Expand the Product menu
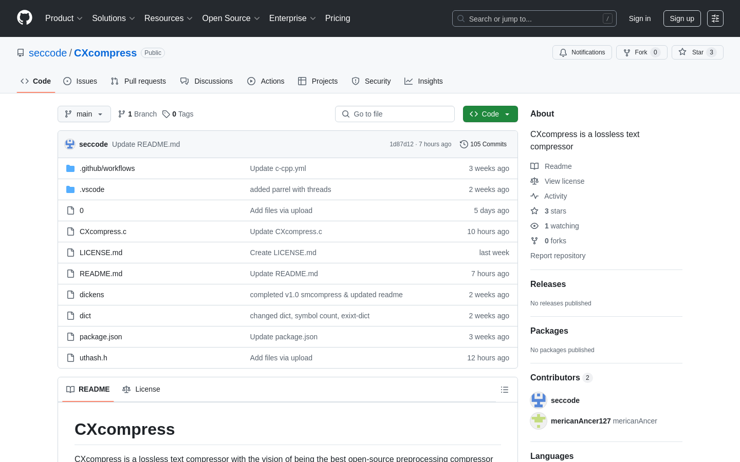This screenshot has width=740, height=462. click(x=64, y=18)
